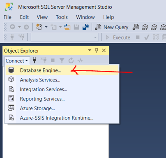166x158 pixels.
Task: Click the Analysis Services XMLA Query icon
Action: click(163, 27)
